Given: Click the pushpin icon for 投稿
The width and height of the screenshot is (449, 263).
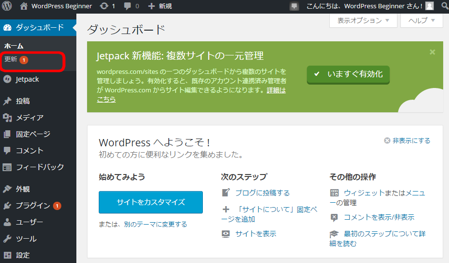Looking at the screenshot, I should [7, 101].
